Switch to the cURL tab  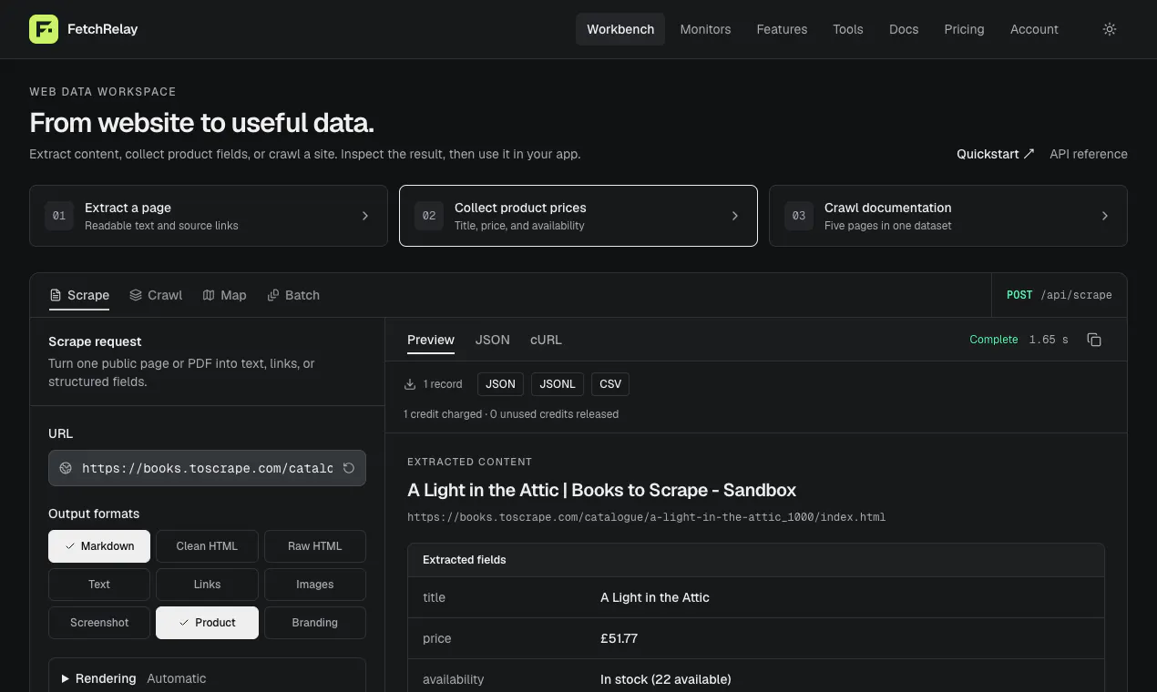pos(546,340)
